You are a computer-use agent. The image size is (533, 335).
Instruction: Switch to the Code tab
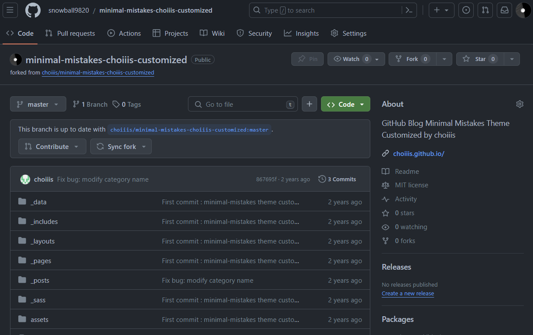coord(20,34)
